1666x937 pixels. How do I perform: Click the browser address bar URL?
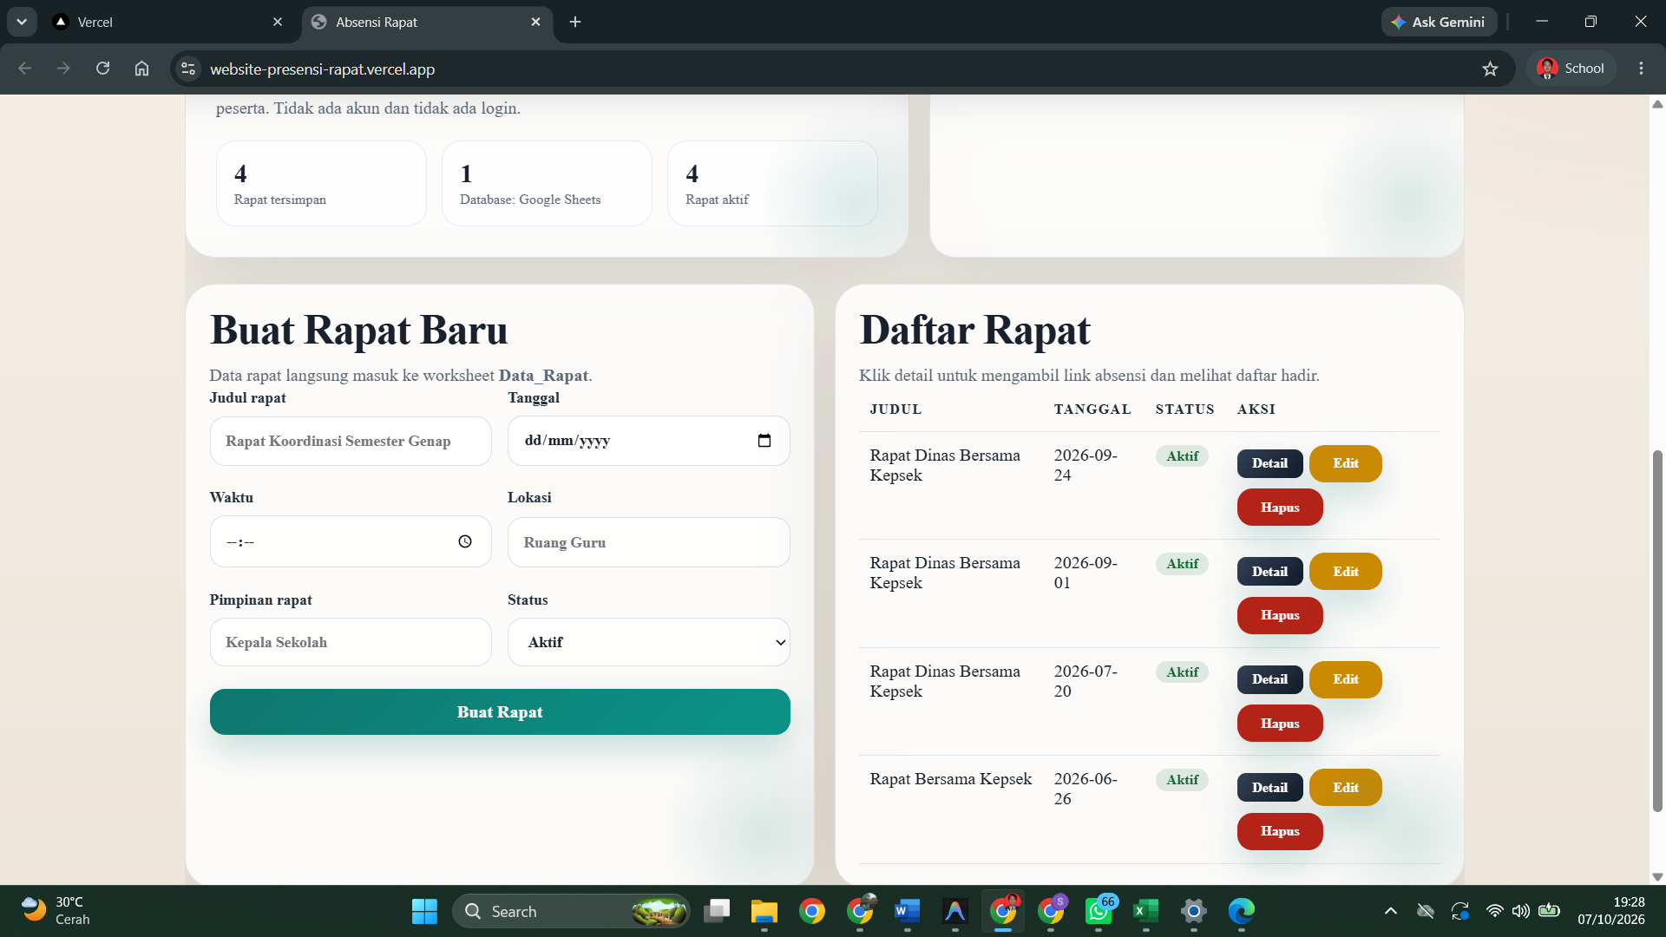[x=322, y=69]
